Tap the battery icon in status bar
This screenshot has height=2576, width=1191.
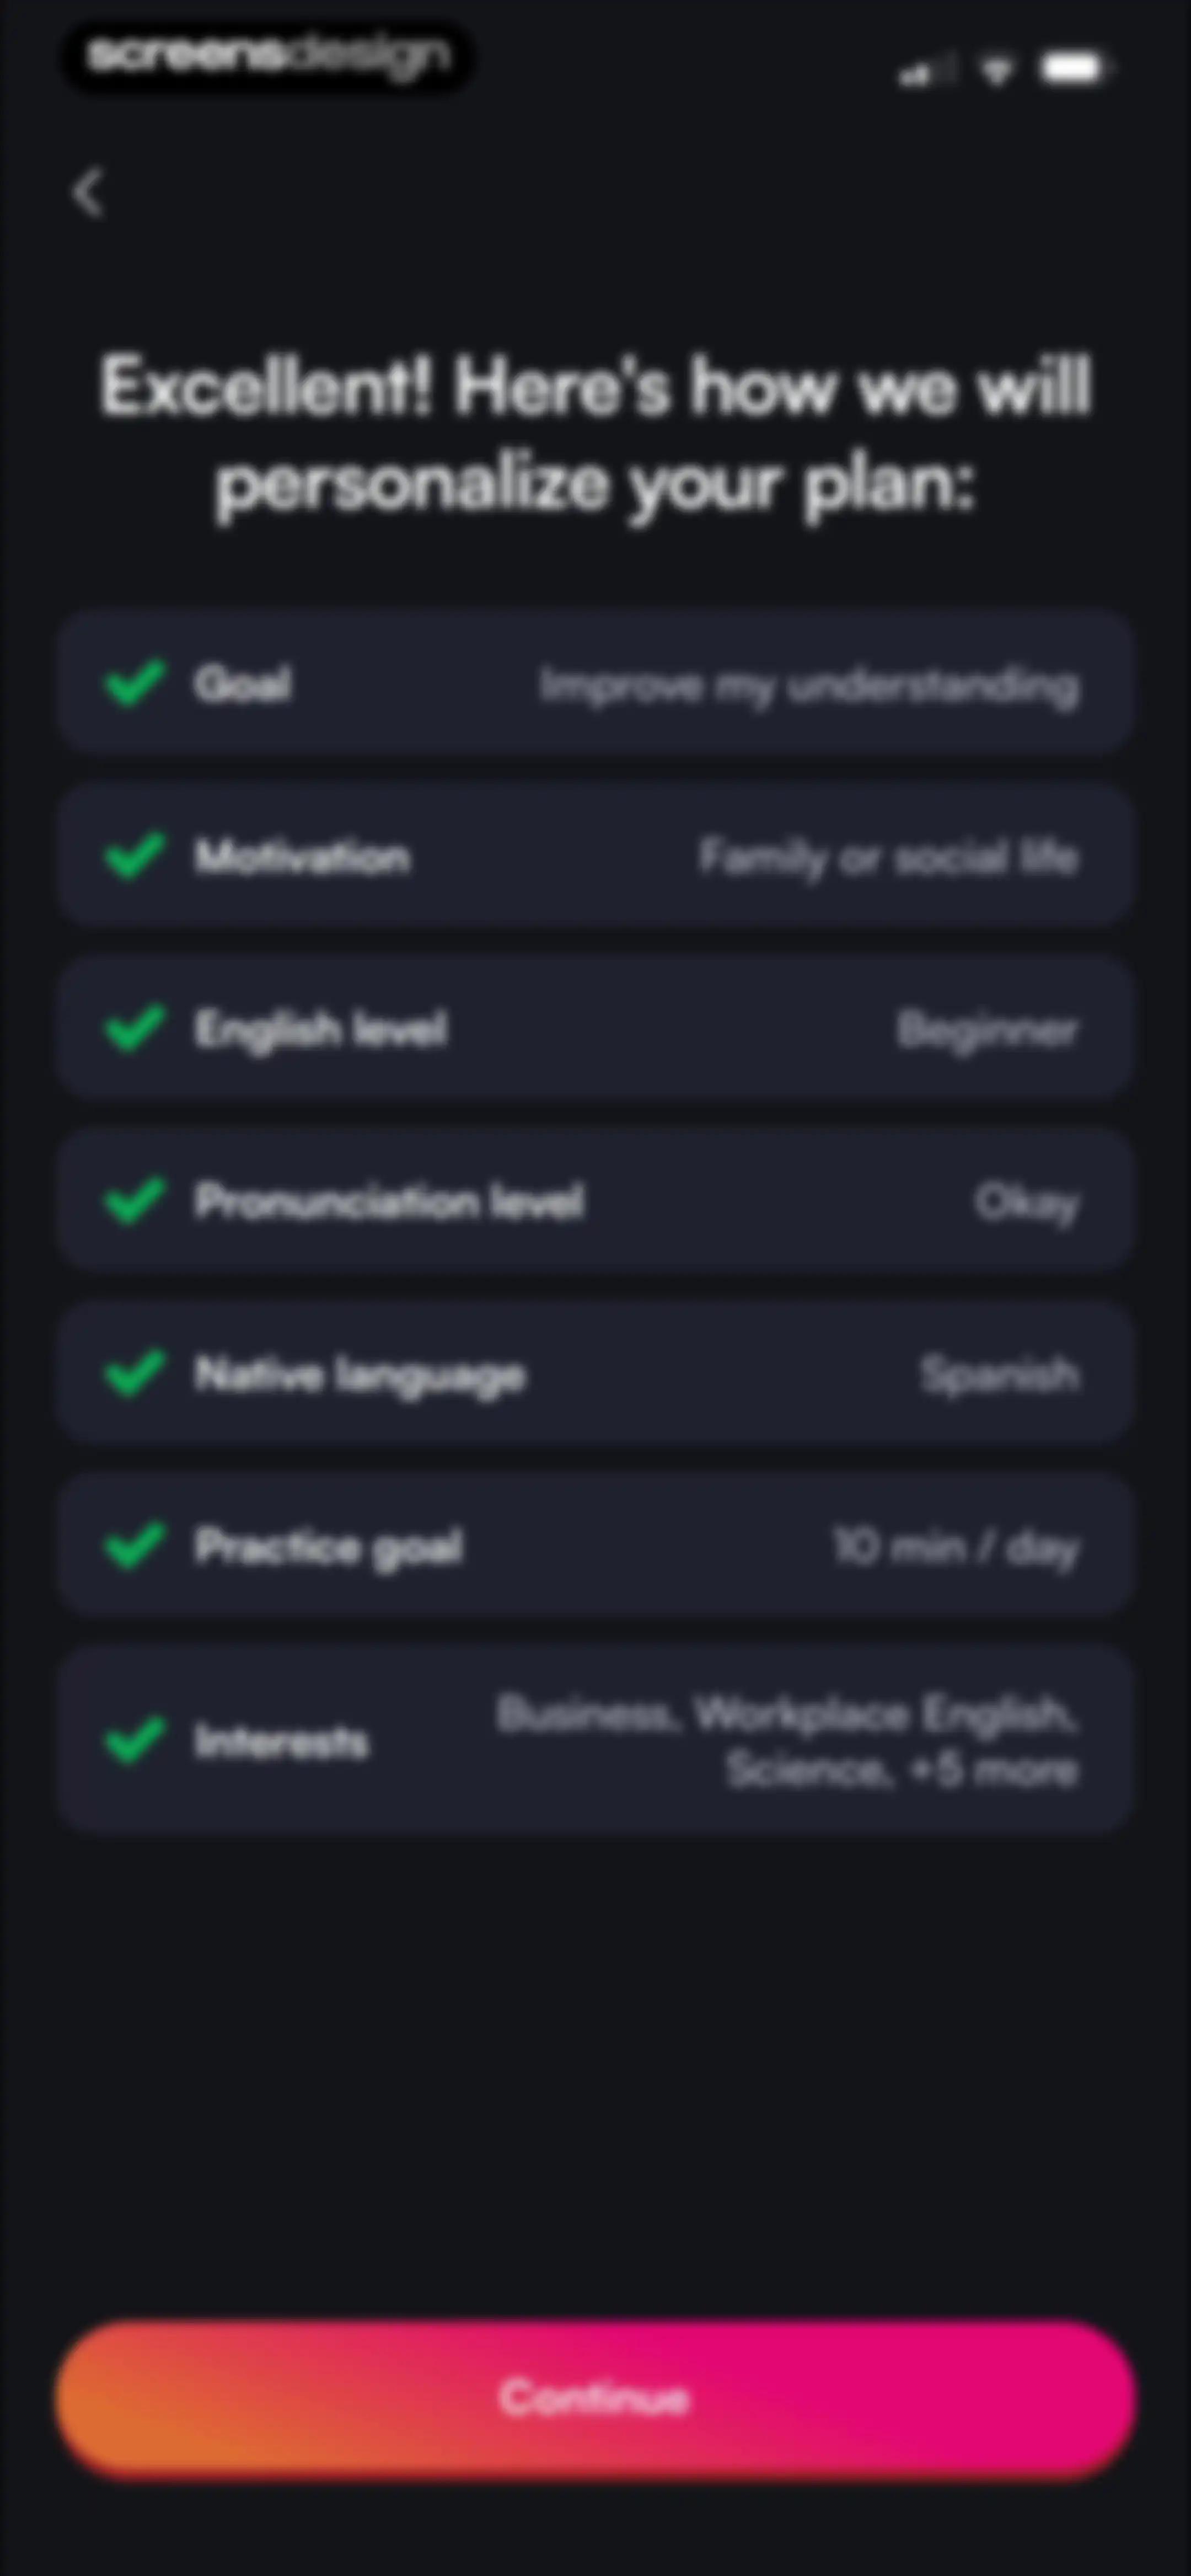1075,68
